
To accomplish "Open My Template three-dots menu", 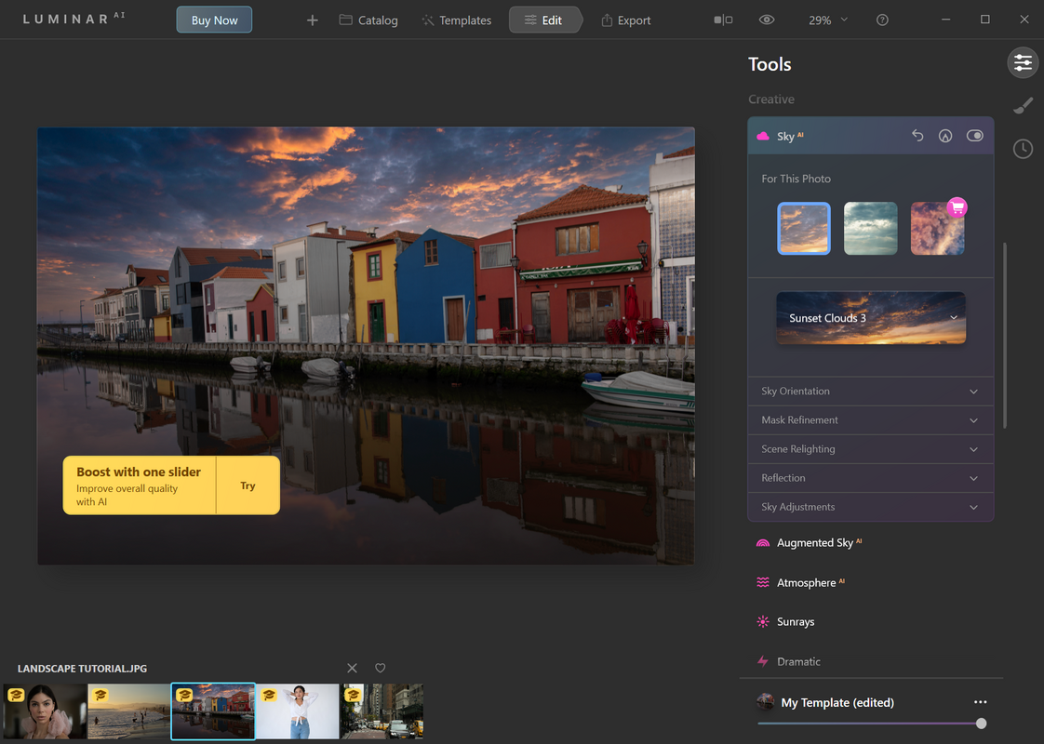I will pos(980,702).
